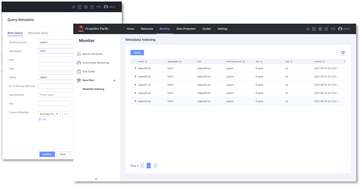Screen dimensions: 362x187
Task: Focus the Name field containing object
Action: (56, 77)
